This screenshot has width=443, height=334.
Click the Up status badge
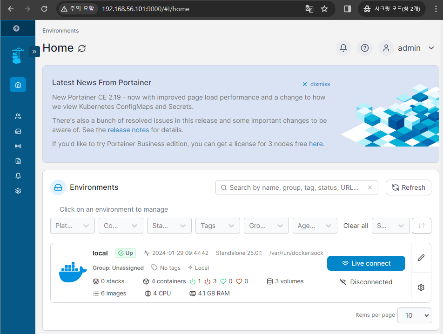pyautogui.click(x=126, y=253)
